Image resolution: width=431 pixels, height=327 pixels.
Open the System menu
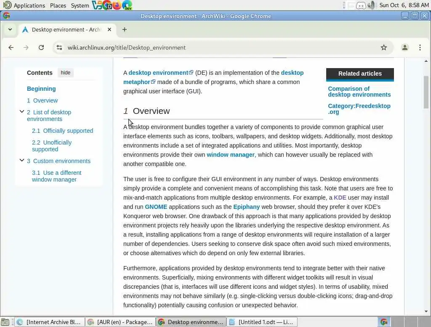[80, 5]
